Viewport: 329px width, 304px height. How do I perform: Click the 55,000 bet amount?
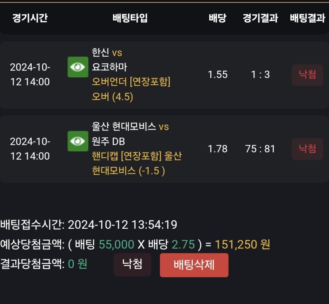pyautogui.click(x=116, y=244)
